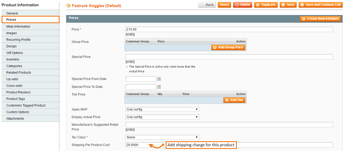Image resolution: width=344 pixels, height=151 pixels.
Task: Open the Apply MAP dropdown
Action: [x=162, y=109]
